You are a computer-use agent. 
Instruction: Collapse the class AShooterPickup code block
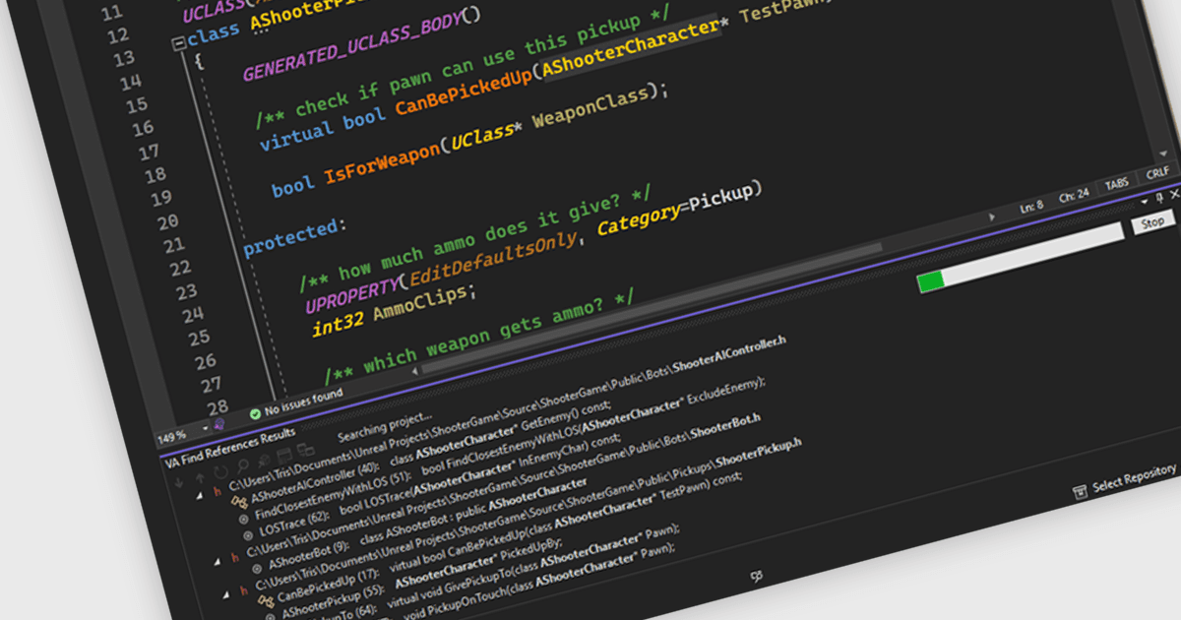click(x=178, y=43)
